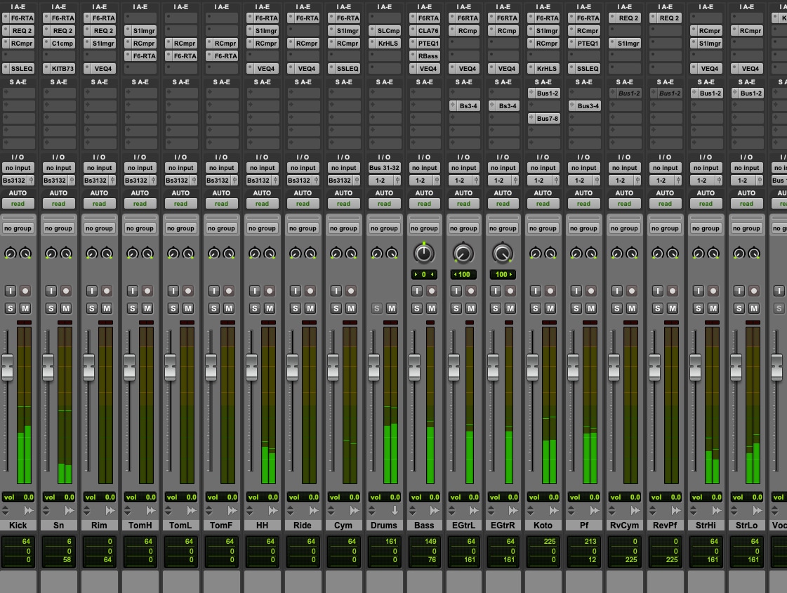Click the track type icon under Bass fader
This screenshot has width=787, height=593.
434,511
